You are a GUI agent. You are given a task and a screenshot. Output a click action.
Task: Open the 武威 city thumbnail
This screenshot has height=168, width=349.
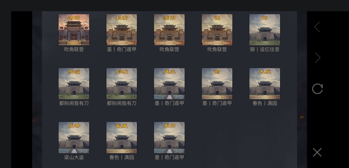(x=122, y=137)
